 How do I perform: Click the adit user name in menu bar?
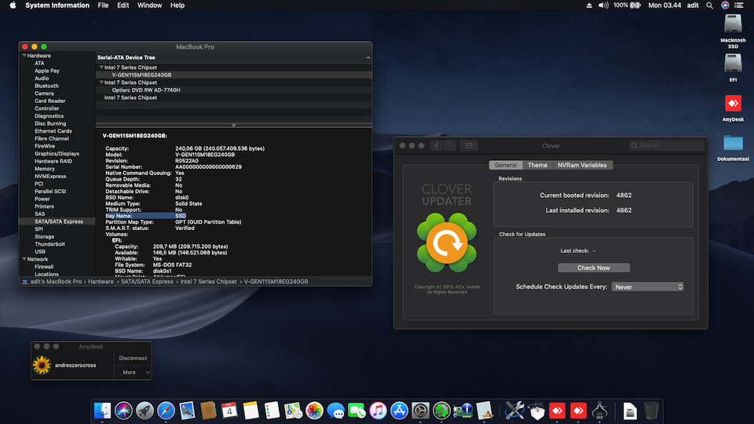click(693, 5)
